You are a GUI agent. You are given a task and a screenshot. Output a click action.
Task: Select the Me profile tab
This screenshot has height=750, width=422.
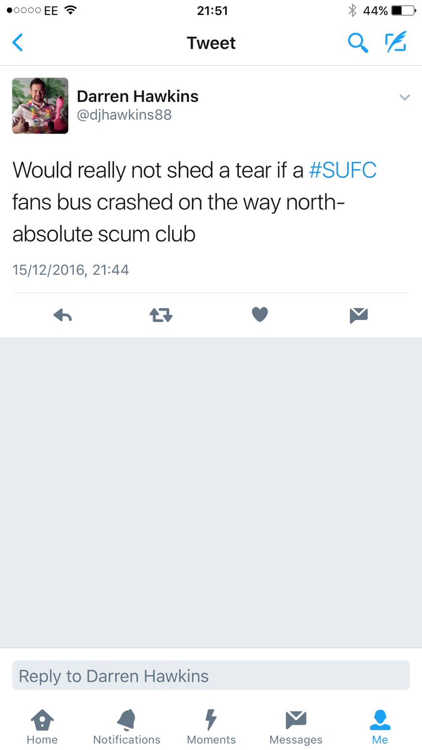(380, 727)
